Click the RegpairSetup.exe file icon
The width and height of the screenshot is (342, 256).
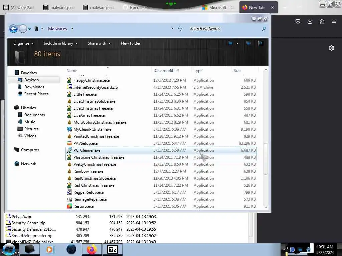(x=69, y=192)
